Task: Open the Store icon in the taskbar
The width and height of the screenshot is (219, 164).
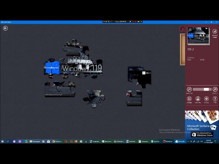Action: click(48, 141)
